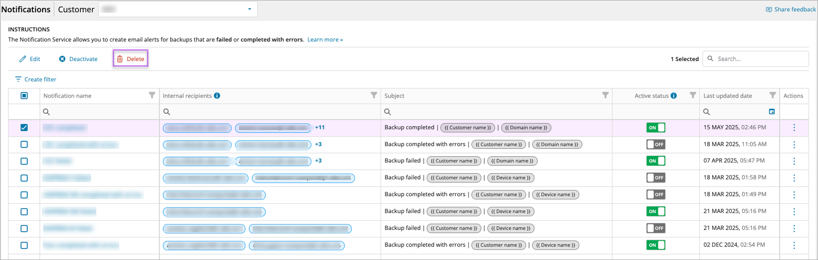Image resolution: width=818 pixels, height=260 pixels.
Task: Open the Last updated date column filter icon
Action: point(772,95)
